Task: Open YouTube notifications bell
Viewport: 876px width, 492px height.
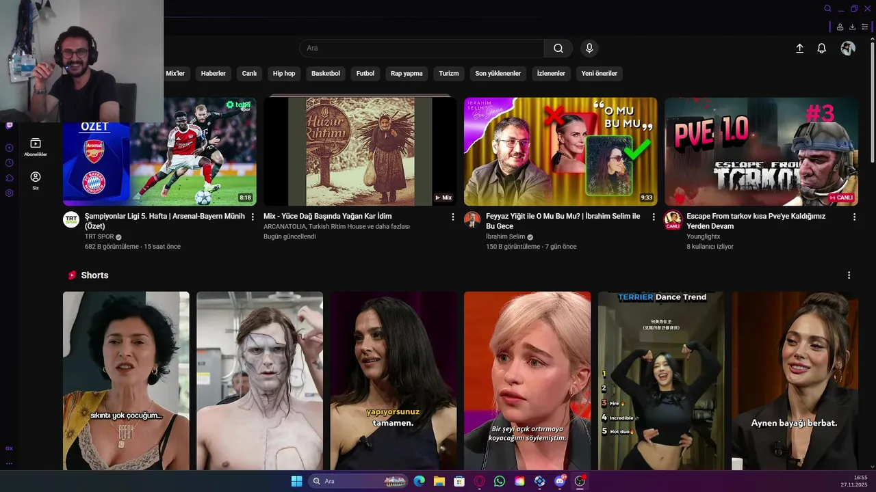Action: [x=822, y=49]
